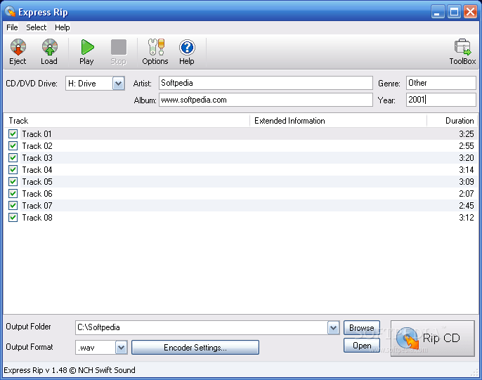This screenshot has height=380, width=482.
Task: Select the Track 03 row name
Action: click(37, 158)
